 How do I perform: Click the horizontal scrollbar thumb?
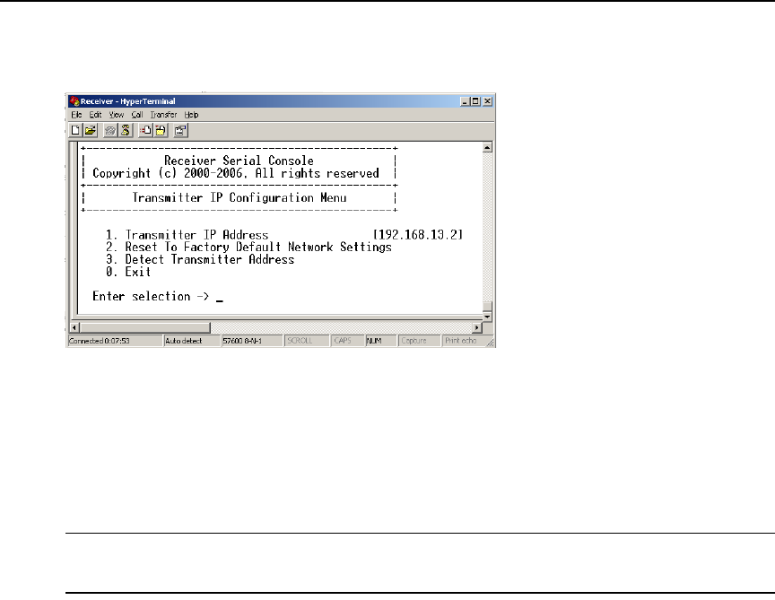click(x=145, y=327)
